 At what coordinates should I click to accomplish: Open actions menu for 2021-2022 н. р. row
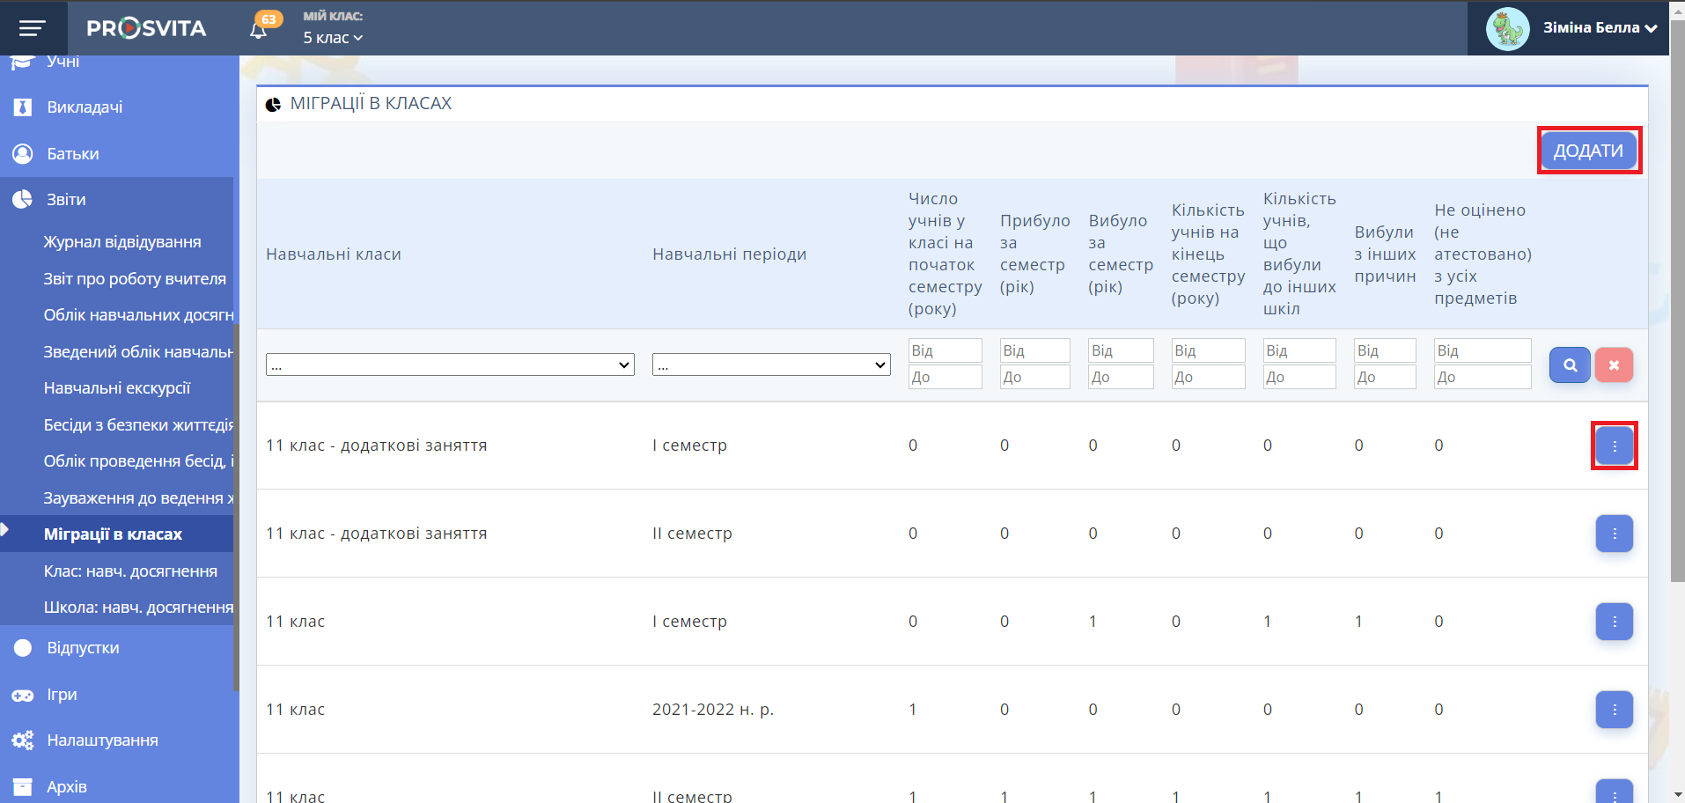[1614, 710]
